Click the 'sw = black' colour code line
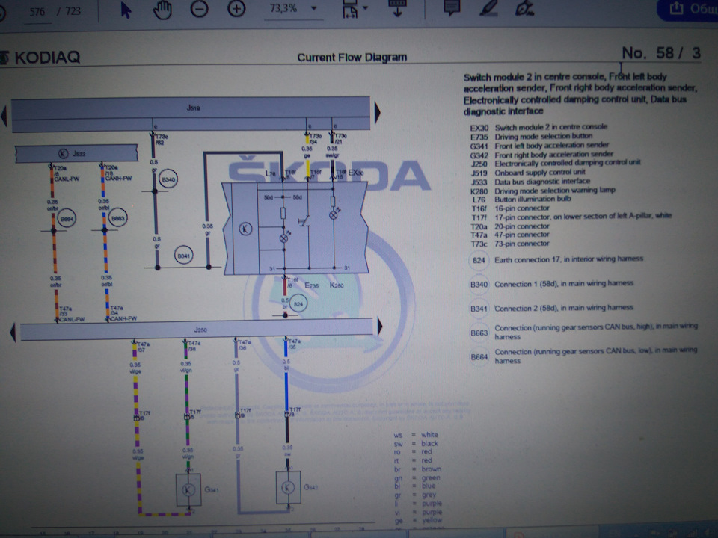 pyautogui.click(x=416, y=443)
